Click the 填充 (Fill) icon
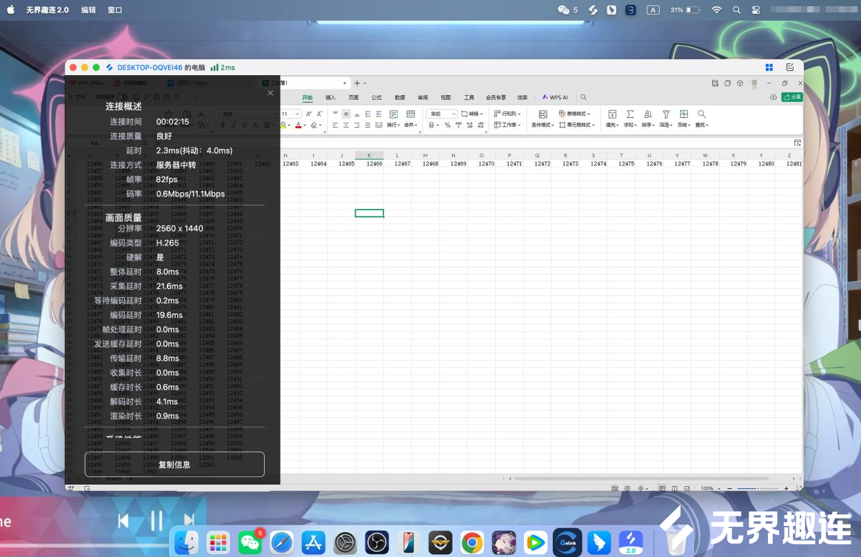The height and width of the screenshot is (557, 861). coord(611,114)
